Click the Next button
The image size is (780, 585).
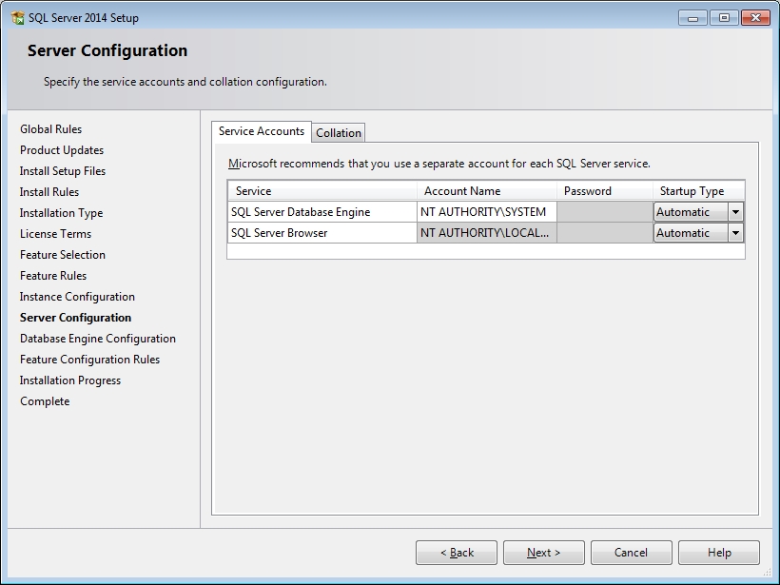pos(543,552)
